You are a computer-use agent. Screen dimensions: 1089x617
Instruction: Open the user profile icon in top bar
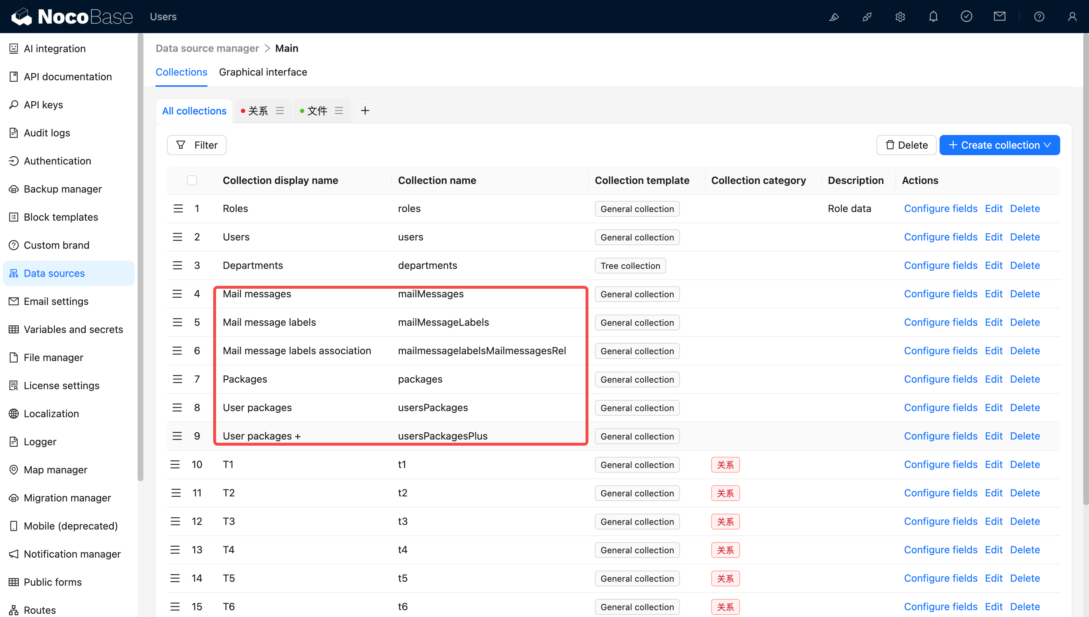[x=1072, y=17]
